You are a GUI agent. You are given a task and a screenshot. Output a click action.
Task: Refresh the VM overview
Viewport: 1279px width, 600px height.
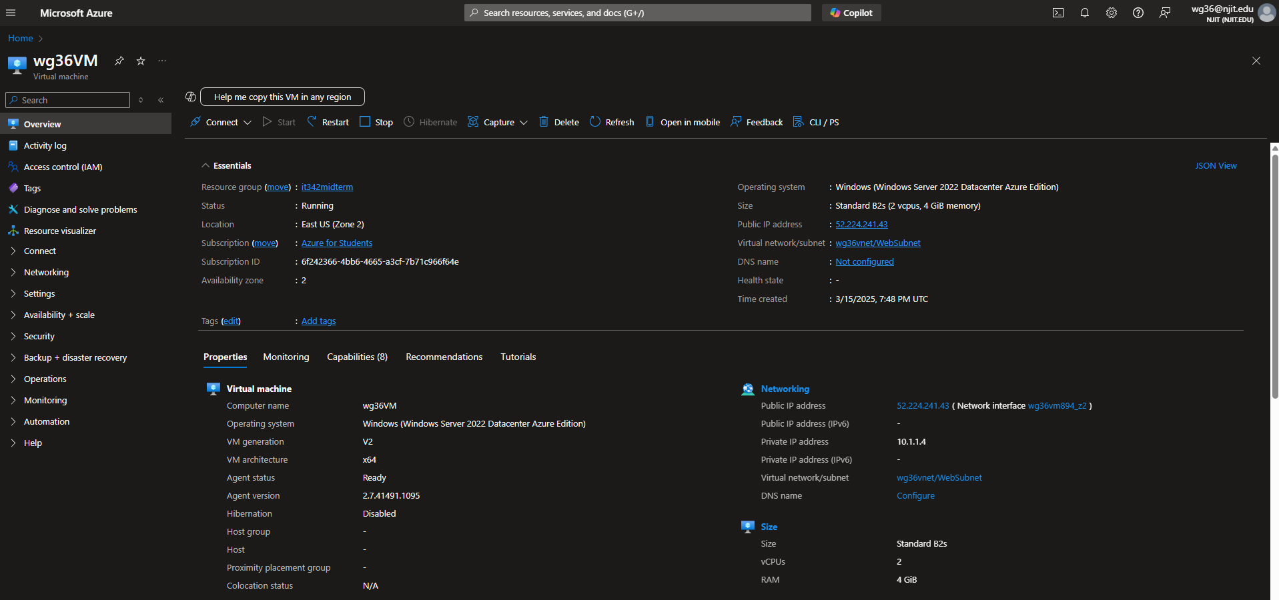pos(612,122)
